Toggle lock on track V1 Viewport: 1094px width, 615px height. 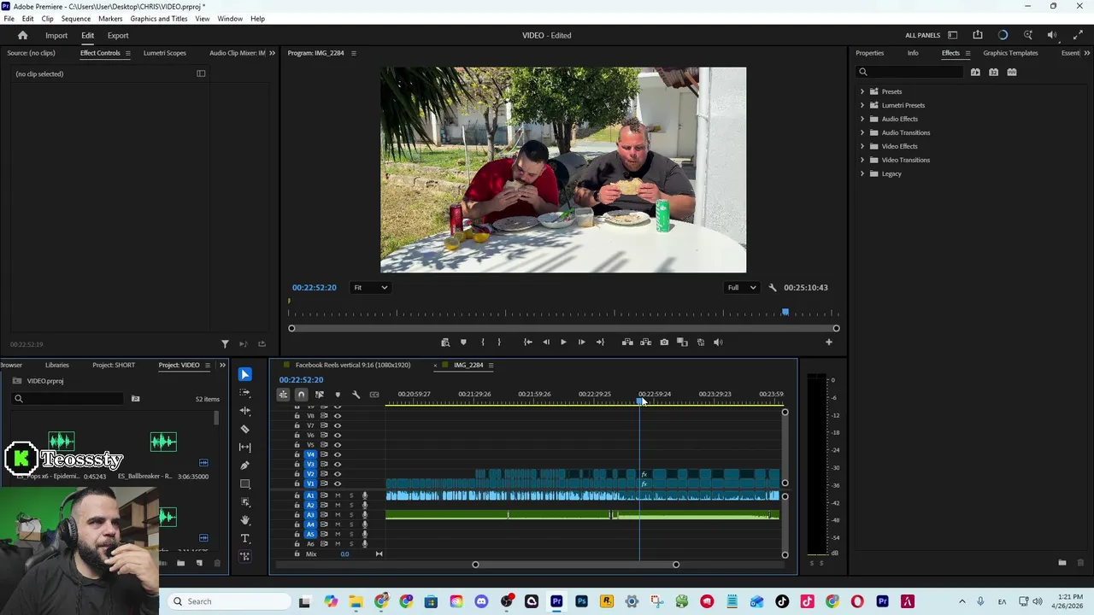click(x=297, y=483)
